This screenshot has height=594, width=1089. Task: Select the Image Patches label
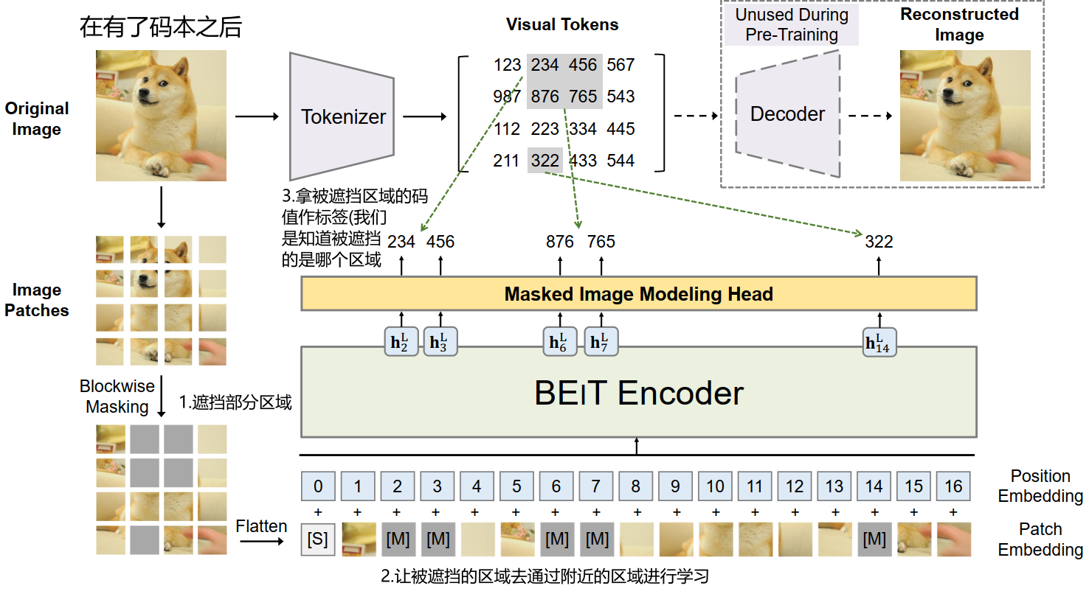click(37, 300)
